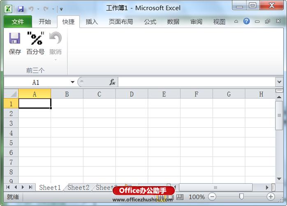Screen dimensions: 287x206
Task: Go to the 公式 tab
Action: 150,22
